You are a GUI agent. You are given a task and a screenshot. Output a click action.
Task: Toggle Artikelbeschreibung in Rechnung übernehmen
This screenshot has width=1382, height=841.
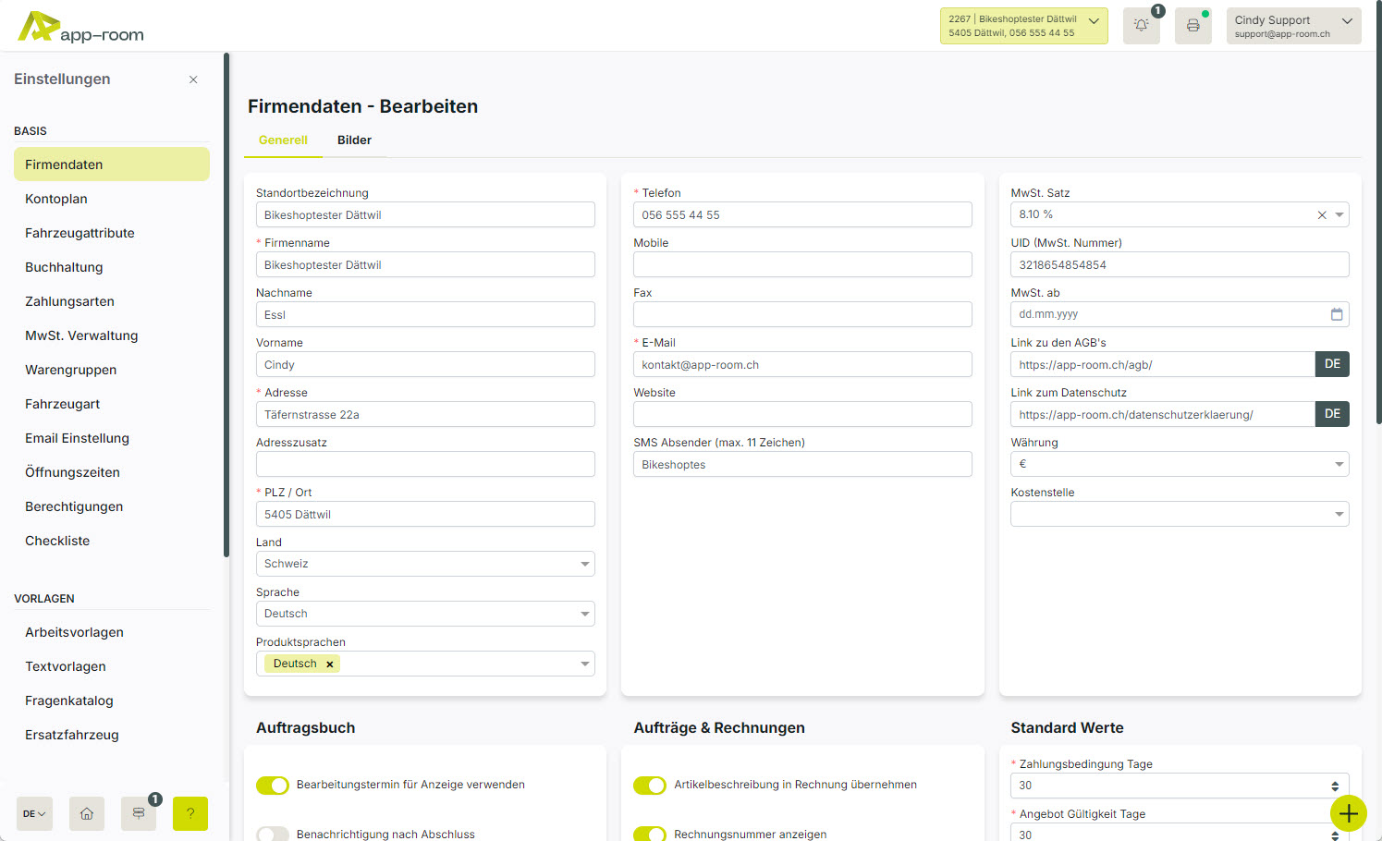(x=650, y=785)
